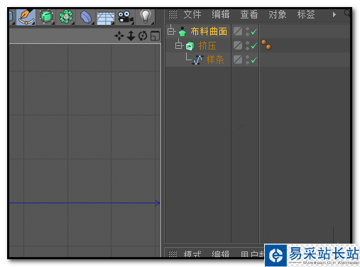The height and width of the screenshot is (267, 360).
Task: Open the MoGraph cloner flower icon
Action: 66,17
